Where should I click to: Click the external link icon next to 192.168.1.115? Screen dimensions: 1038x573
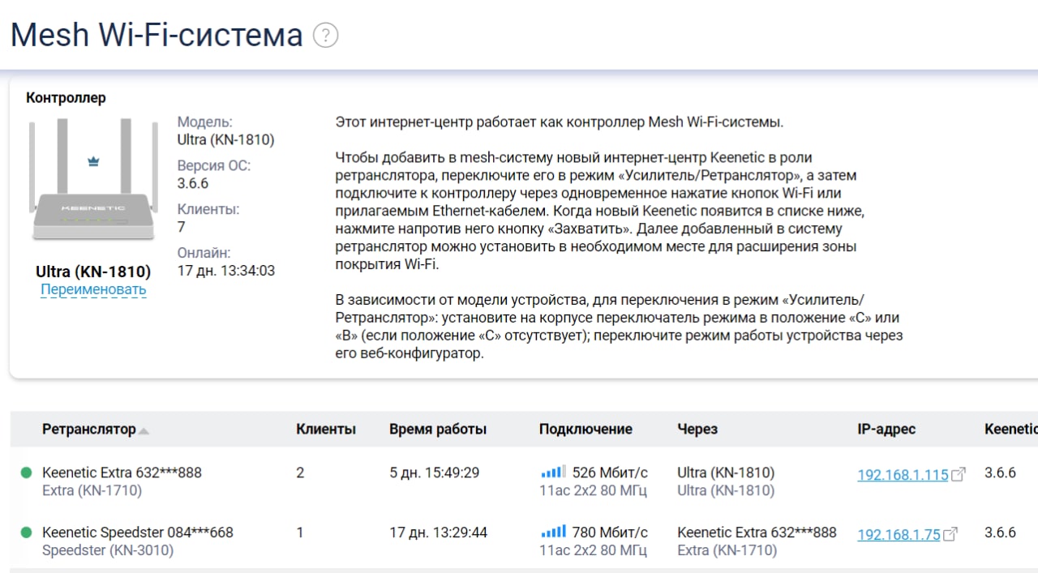tap(959, 474)
